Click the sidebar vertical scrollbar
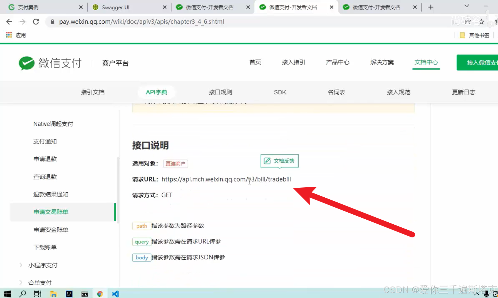The width and height of the screenshot is (498, 298). click(x=118, y=190)
